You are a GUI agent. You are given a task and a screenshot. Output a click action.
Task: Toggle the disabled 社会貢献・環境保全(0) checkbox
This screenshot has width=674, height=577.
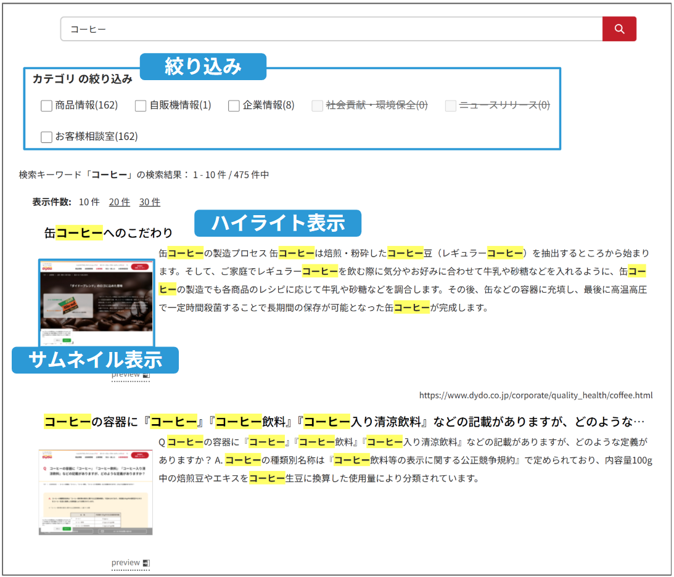coord(317,105)
